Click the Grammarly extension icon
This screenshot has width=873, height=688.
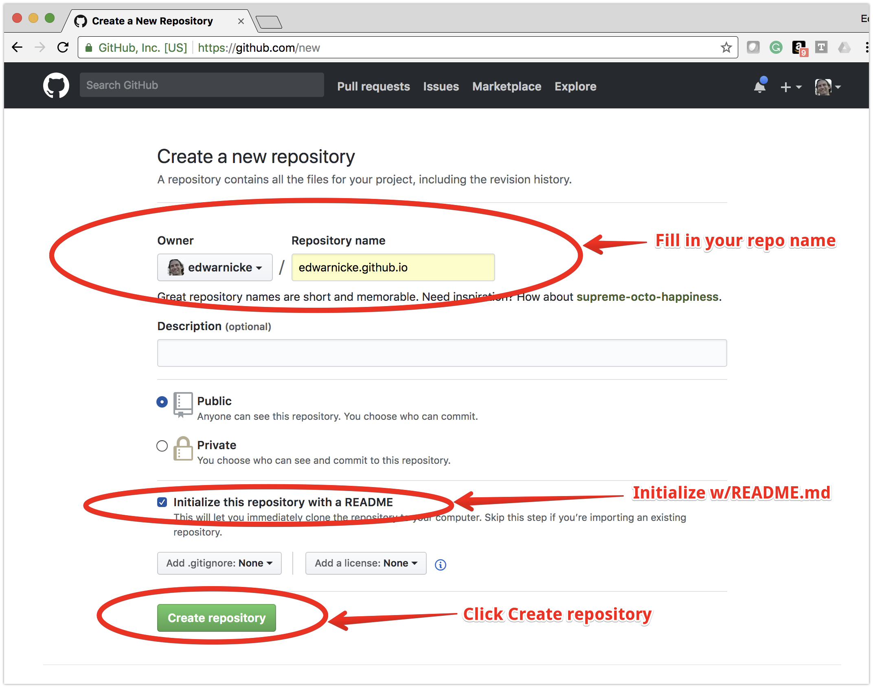776,48
